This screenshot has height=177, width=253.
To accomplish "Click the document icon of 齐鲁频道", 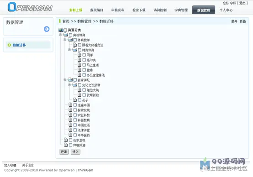I will 66,145.
